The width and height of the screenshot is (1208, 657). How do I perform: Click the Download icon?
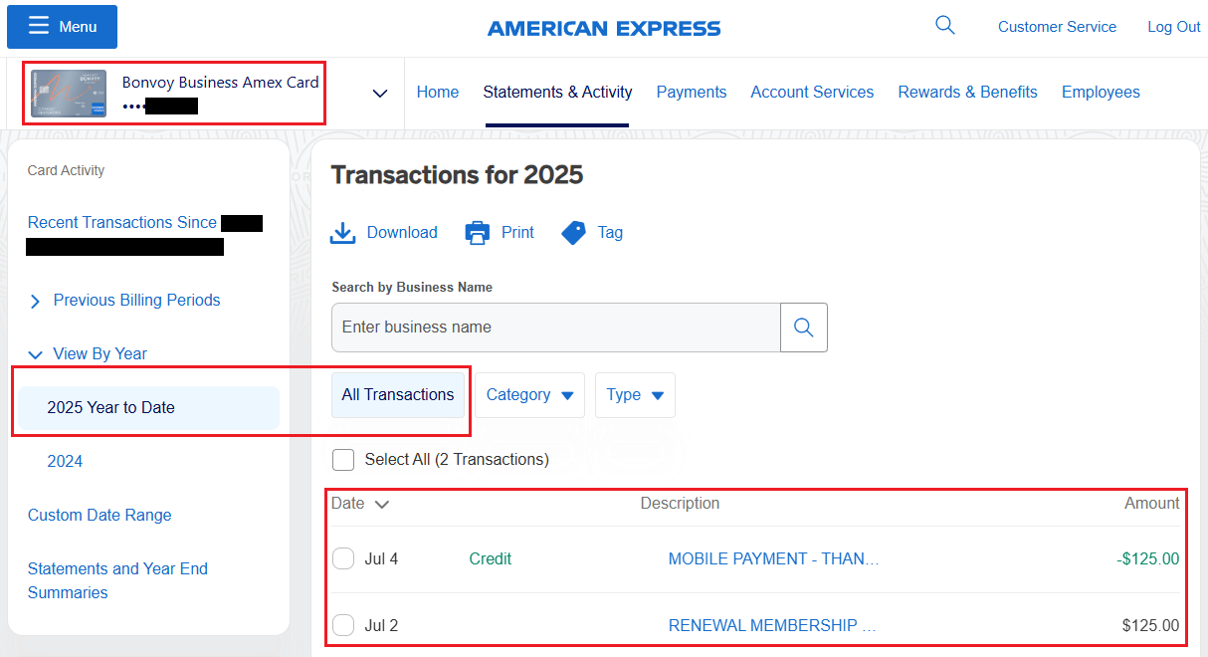(342, 233)
